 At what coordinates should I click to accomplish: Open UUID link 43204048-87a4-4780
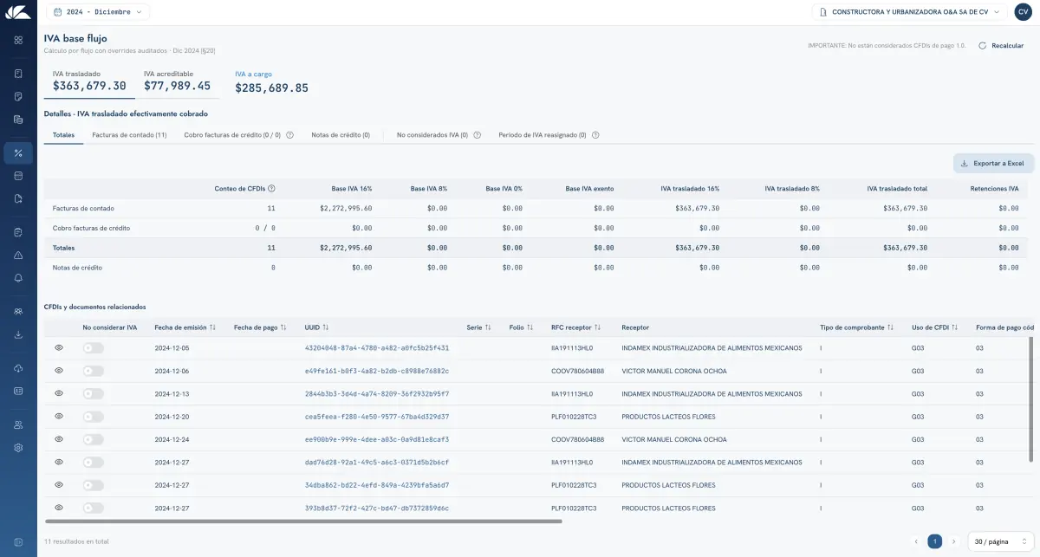click(377, 348)
